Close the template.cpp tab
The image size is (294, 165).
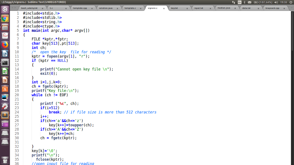pos(92,8)
